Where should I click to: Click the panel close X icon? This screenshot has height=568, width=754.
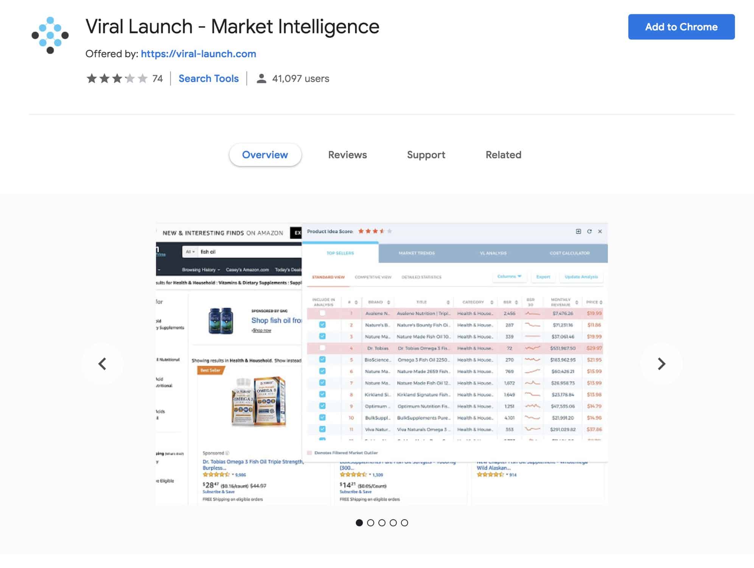tap(600, 231)
